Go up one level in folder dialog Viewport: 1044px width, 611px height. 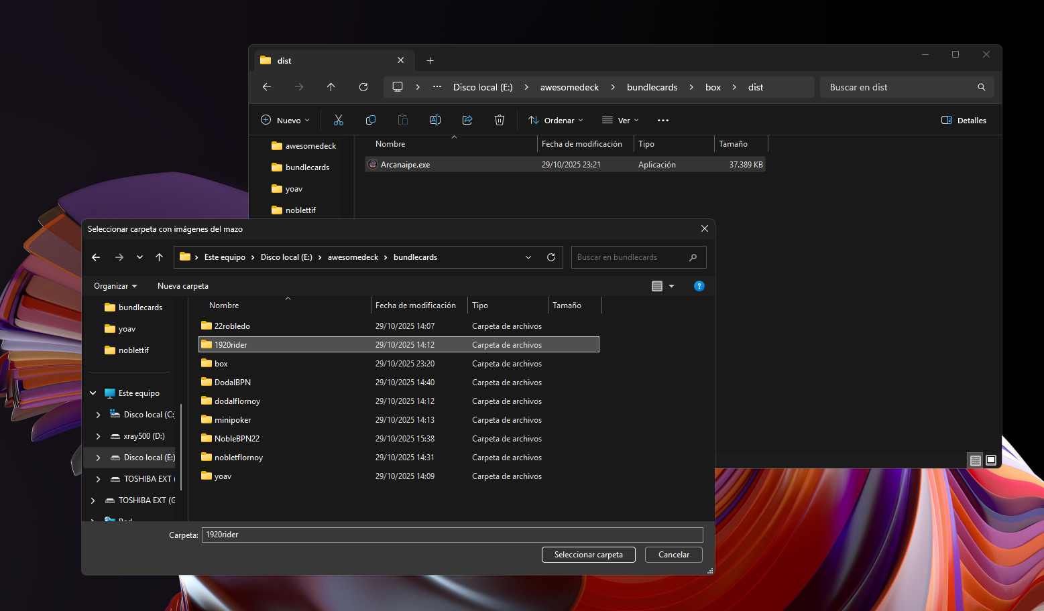[159, 257]
